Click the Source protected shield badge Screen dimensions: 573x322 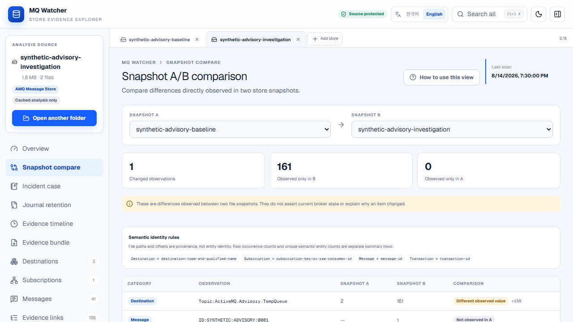point(363,14)
